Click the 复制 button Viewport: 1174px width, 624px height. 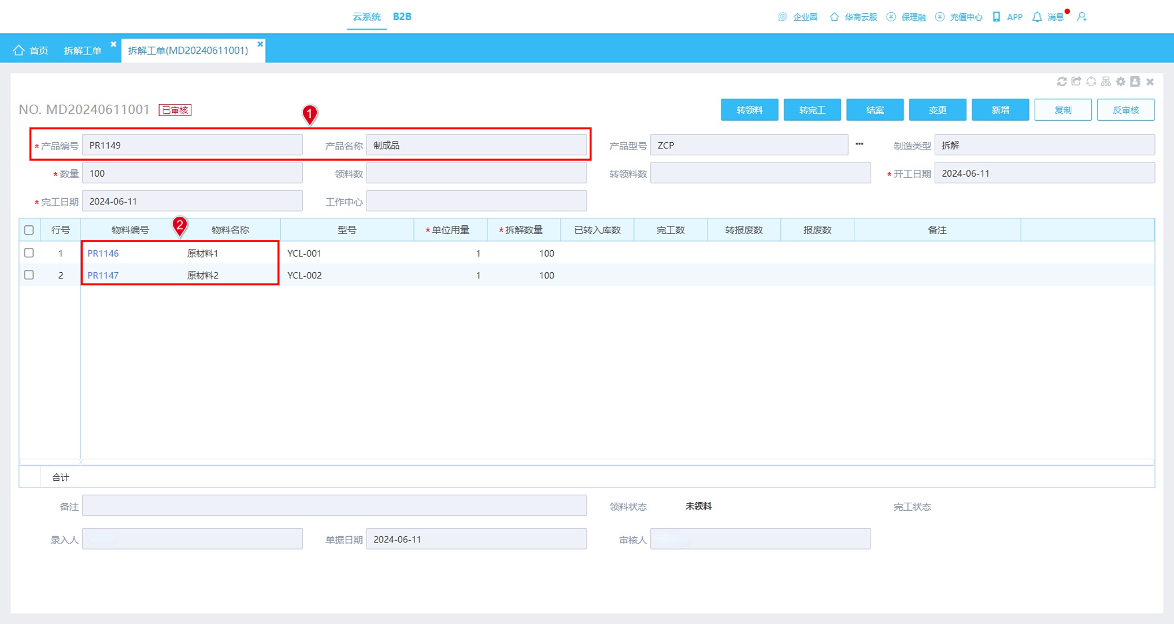[x=1063, y=110]
